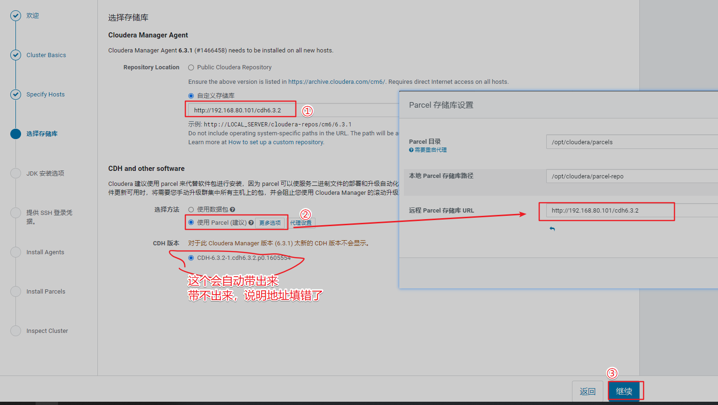Select Public Cloudera Repository radio button

point(191,68)
